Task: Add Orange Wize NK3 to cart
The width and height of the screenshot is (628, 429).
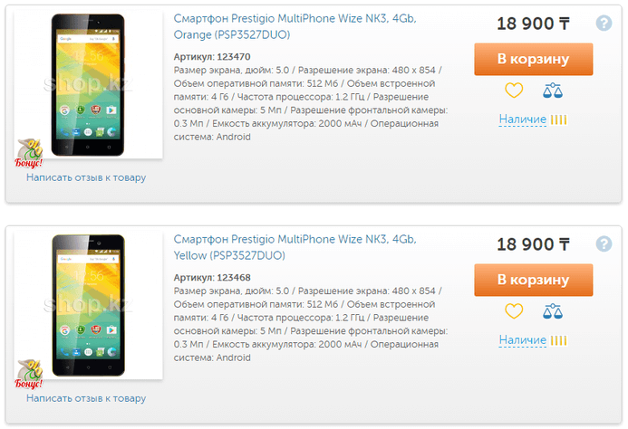Action: (x=533, y=59)
